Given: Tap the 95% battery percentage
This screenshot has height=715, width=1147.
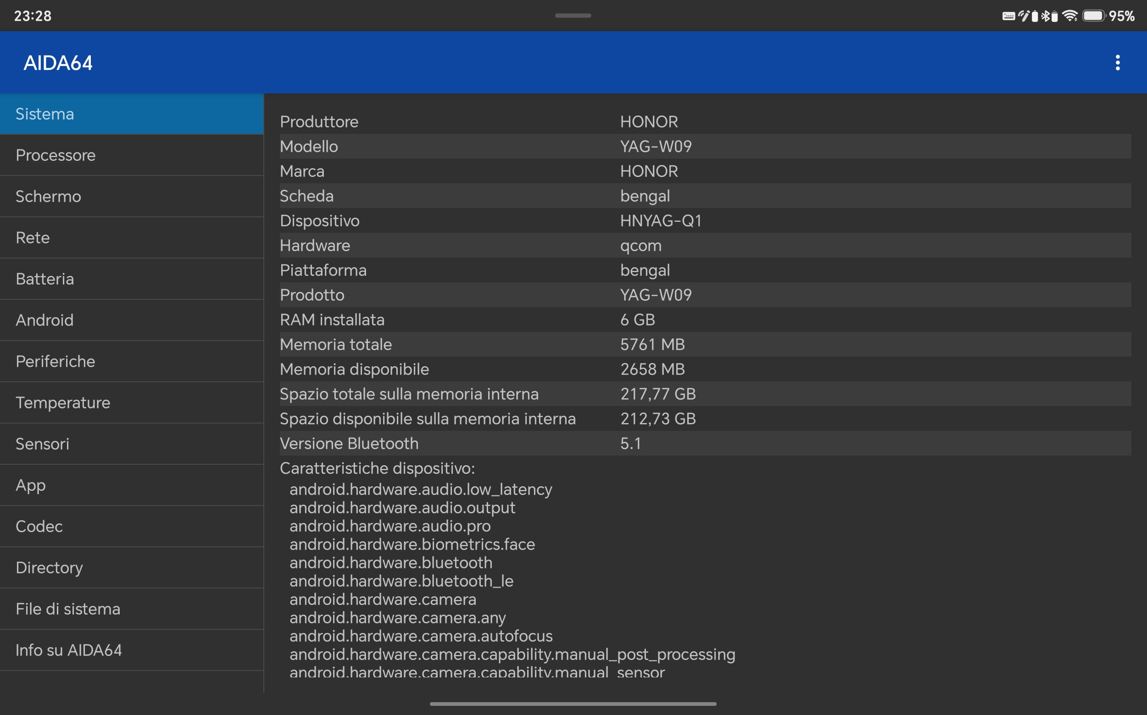Looking at the screenshot, I should coord(1121,16).
